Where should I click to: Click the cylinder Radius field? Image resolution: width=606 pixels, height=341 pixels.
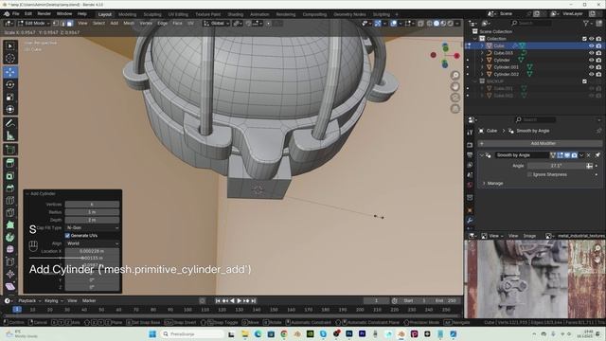(93, 212)
